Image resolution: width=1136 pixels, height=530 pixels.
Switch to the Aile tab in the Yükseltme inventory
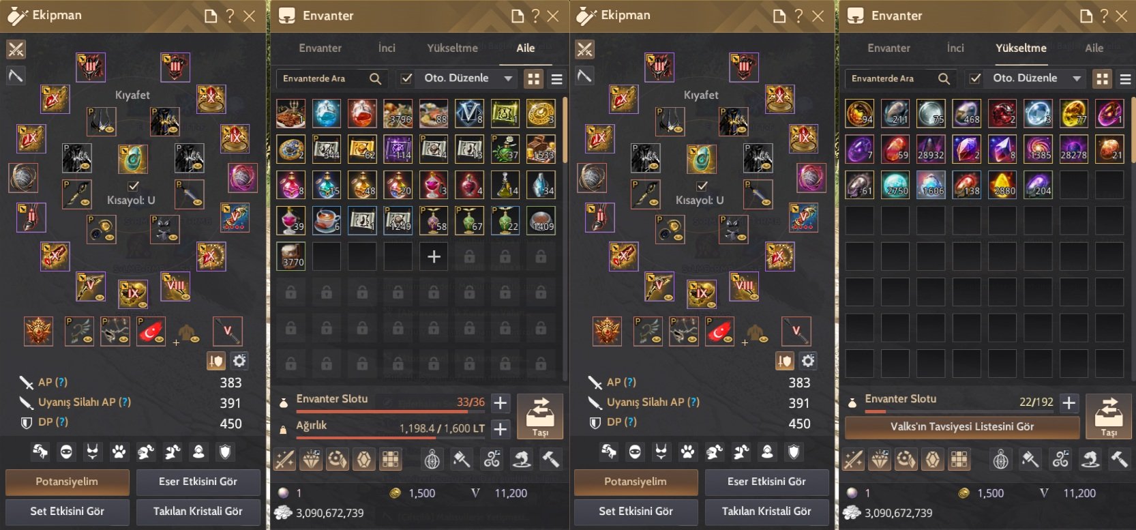1094,48
